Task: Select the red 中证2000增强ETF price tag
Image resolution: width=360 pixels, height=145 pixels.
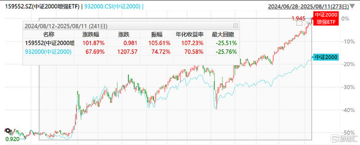Action: pyautogui.click(x=326, y=19)
